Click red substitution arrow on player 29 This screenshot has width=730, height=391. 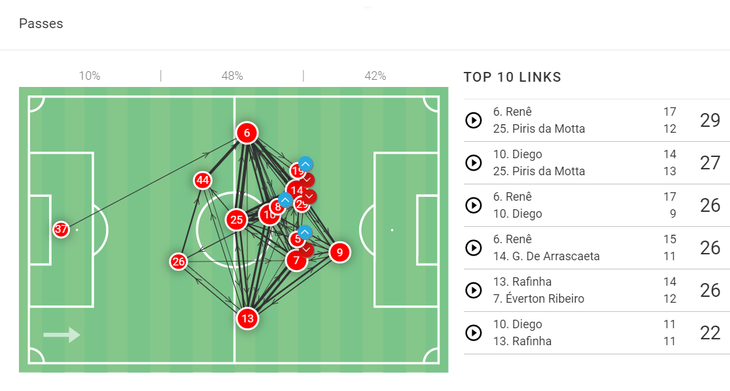(309, 196)
